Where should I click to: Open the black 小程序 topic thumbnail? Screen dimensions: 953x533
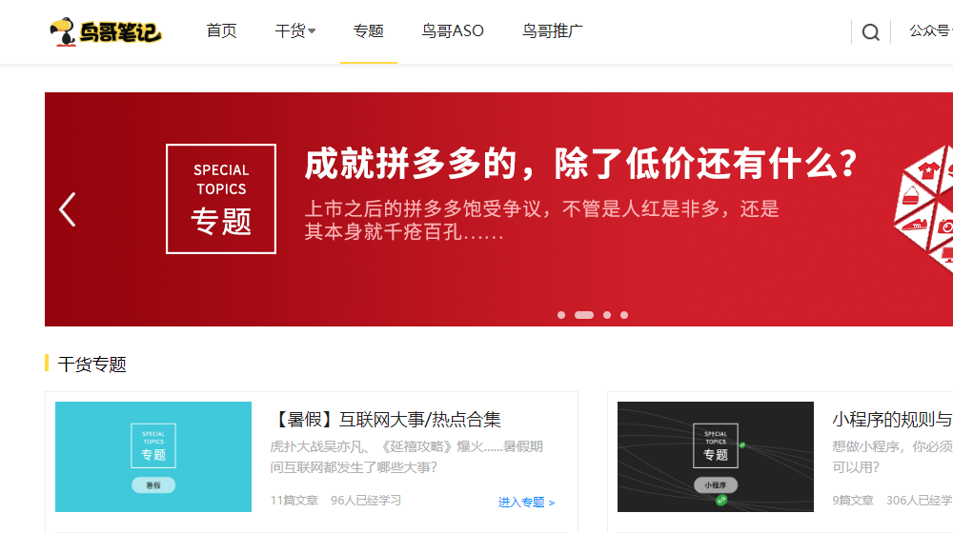point(716,457)
